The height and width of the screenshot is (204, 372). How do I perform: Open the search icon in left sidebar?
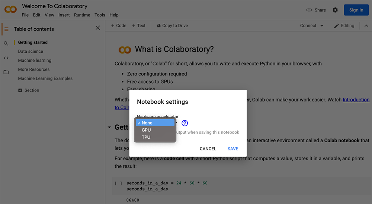click(x=6, y=43)
